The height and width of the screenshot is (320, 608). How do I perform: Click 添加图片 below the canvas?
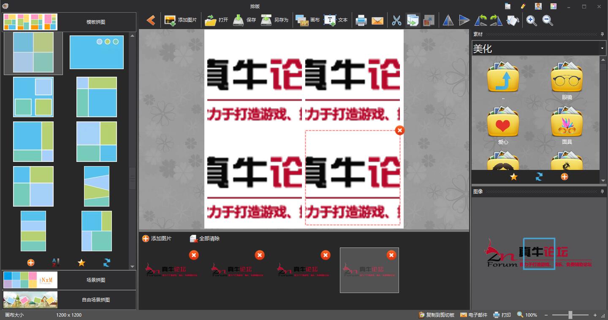click(157, 239)
